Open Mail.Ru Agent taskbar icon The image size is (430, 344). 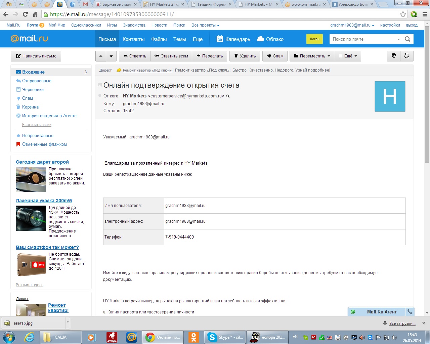click(x=132, y=337)
